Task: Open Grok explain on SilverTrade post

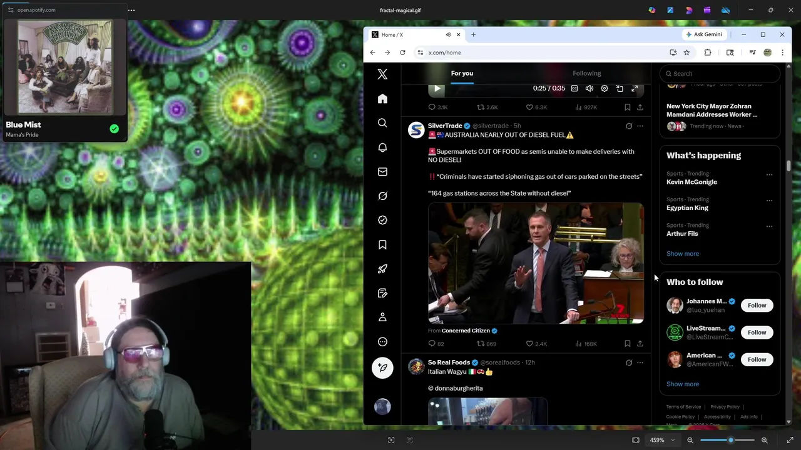Action: tap(629, 126)
